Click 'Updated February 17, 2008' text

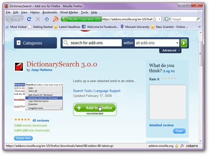[93, 96]
